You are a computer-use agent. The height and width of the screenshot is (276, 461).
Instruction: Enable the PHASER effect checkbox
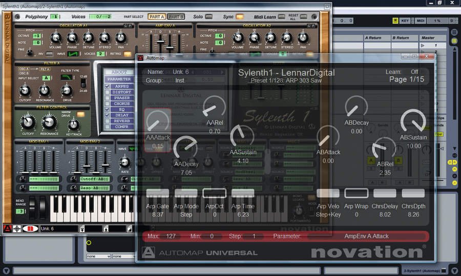tap(108, 98)
